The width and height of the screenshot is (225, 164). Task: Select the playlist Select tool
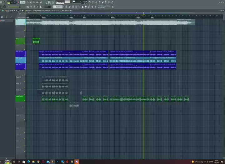(x=18, y=11)
